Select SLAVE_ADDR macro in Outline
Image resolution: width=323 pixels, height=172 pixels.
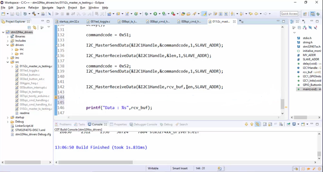tap(311, 59)
